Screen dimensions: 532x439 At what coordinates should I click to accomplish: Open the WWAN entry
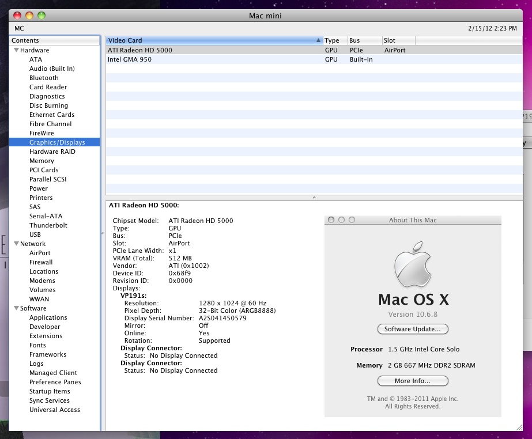click(39, 299)
